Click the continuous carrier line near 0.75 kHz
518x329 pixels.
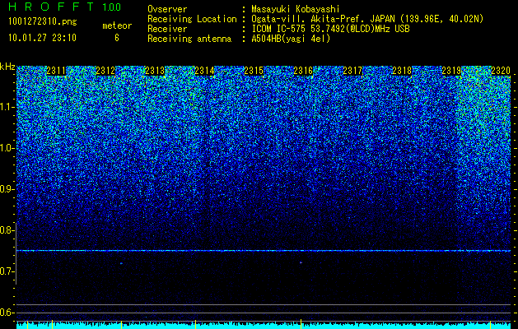[264, 251]
